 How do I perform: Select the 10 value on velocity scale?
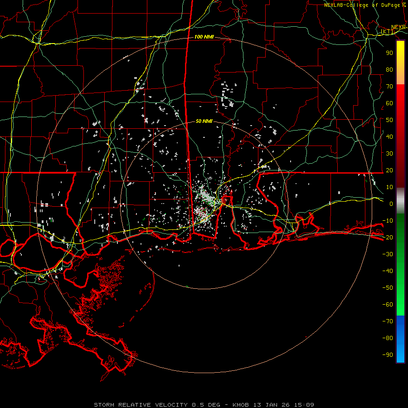click(389, 187)
